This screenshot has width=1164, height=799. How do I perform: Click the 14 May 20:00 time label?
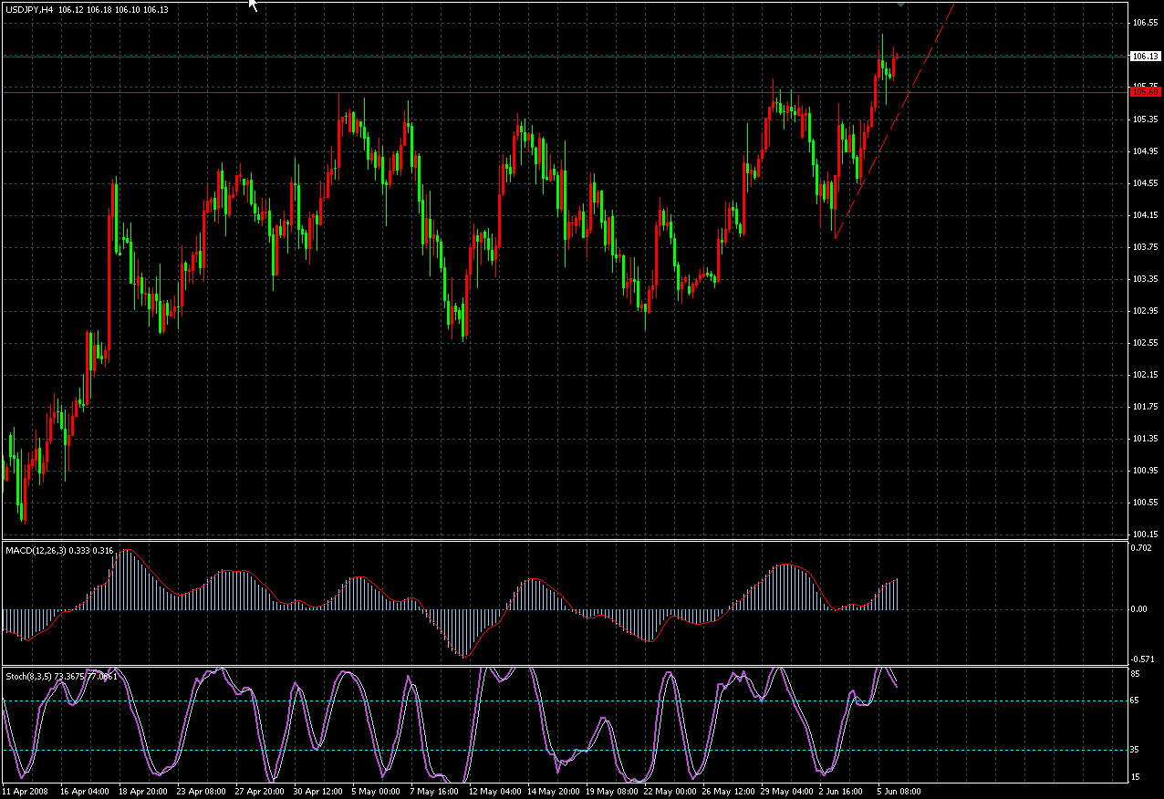click(x=552, y=792)
